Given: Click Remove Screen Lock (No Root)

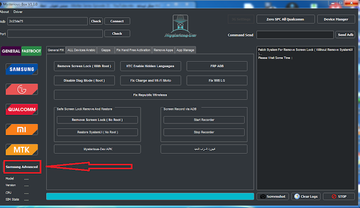Looking at the screenshot, I should [x=97, y=119].
